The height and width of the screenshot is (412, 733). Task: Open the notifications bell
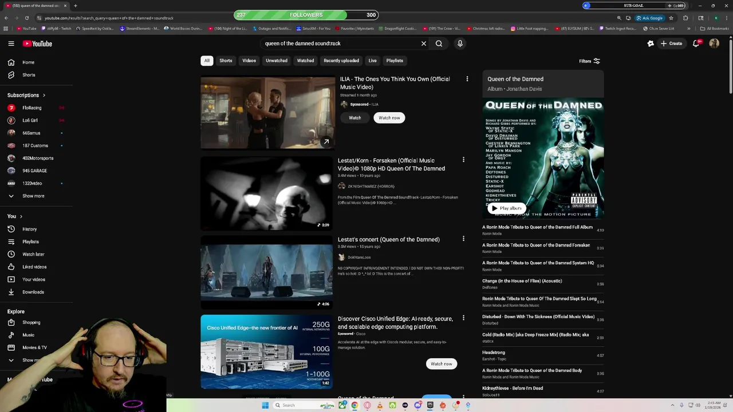[x=696, y=43]
